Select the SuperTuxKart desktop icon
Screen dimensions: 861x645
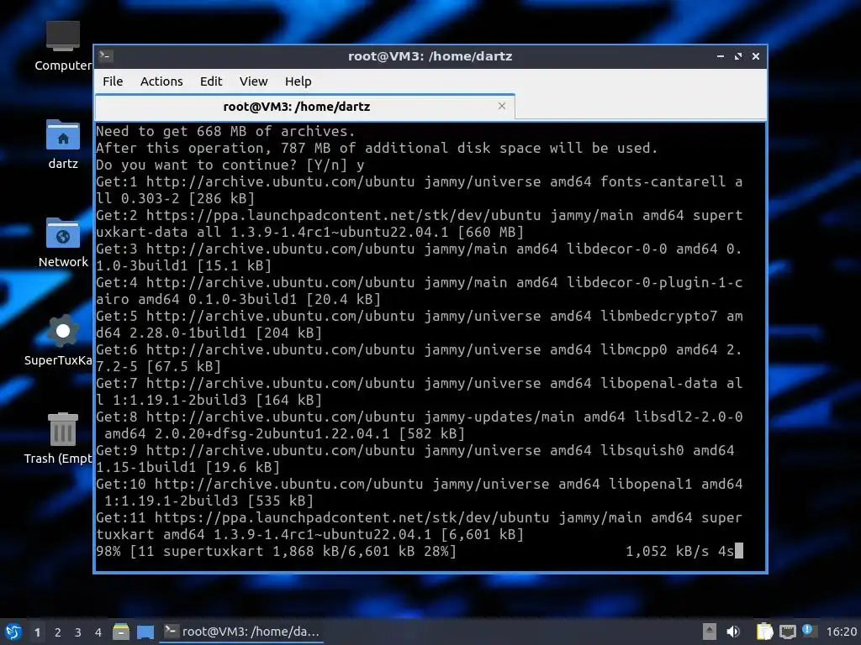60,340
